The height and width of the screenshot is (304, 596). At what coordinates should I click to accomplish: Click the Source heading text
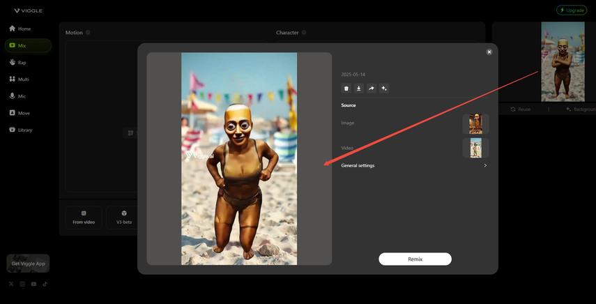(349, 105)
